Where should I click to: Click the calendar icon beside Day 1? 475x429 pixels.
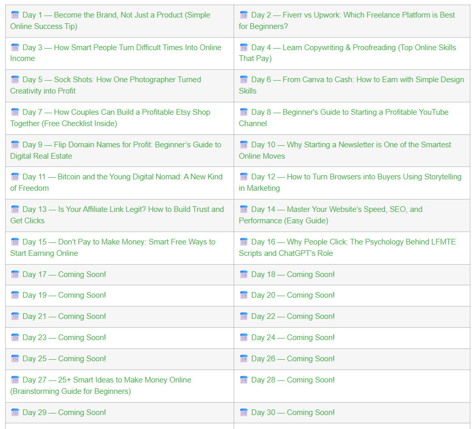point(15,15)
